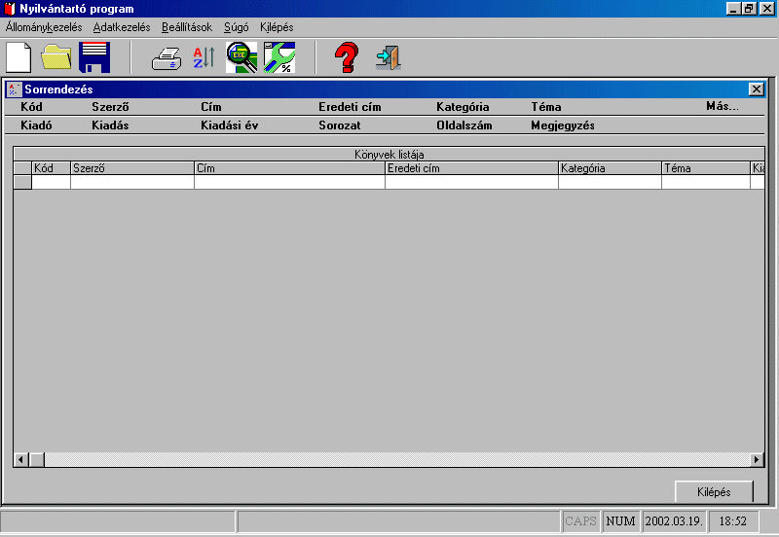Open the Adatkezelés menu
The width and height of the screenshot is (779, 537).
point(122,27)
